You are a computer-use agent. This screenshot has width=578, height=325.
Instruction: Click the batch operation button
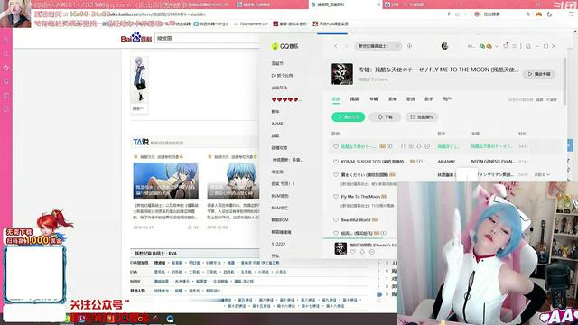click(x=422, y=116)
